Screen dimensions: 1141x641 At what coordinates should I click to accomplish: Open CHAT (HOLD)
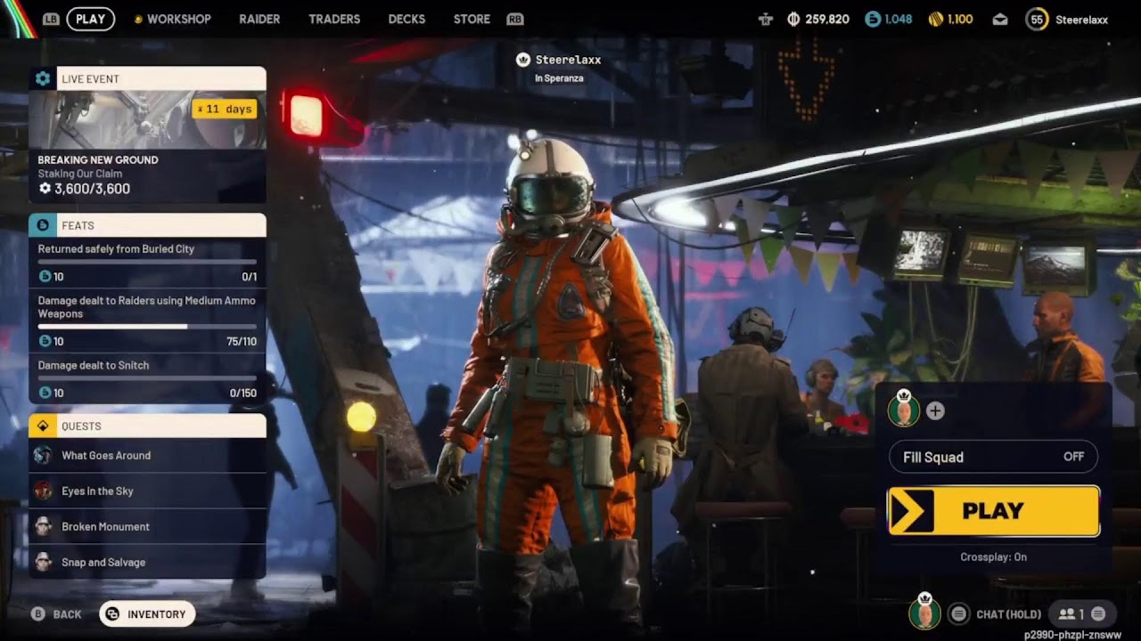pos(1008,614)
